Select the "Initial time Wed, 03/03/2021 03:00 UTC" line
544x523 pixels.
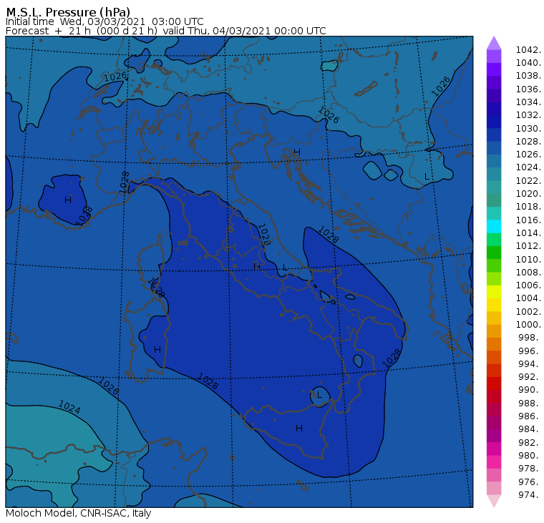click(x=105, y=21)
